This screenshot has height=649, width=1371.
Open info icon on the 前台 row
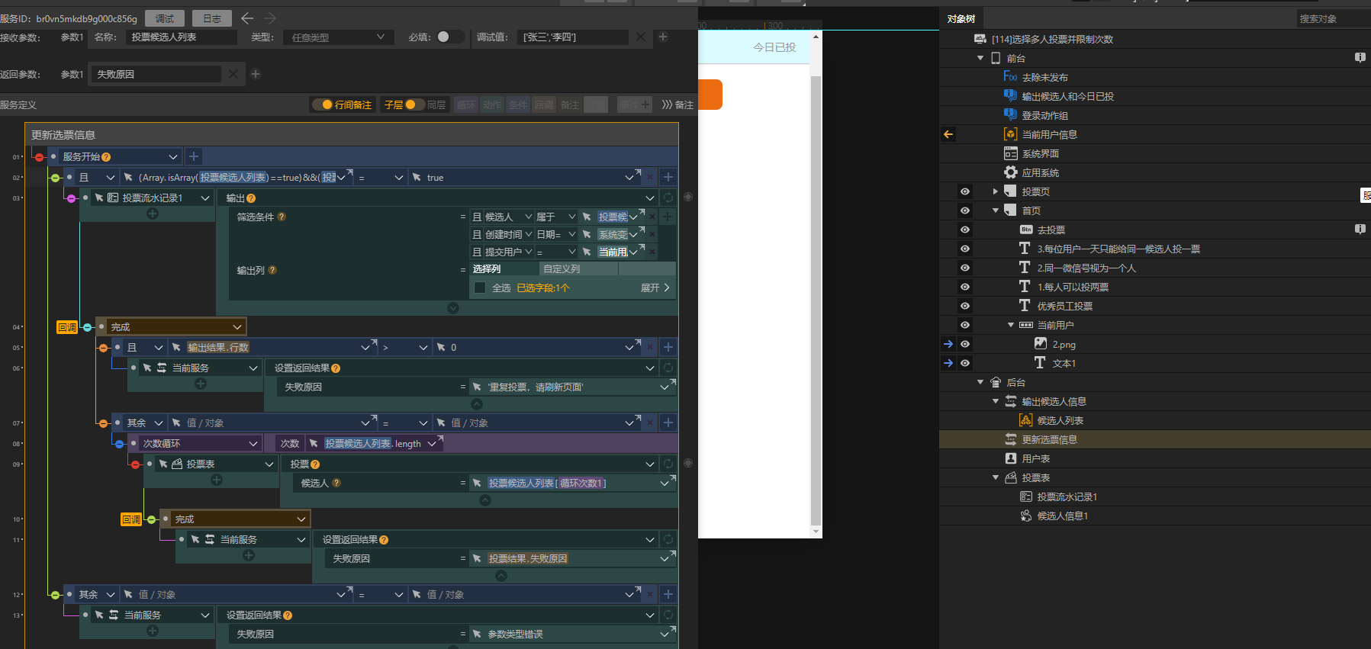(1360, 57)
